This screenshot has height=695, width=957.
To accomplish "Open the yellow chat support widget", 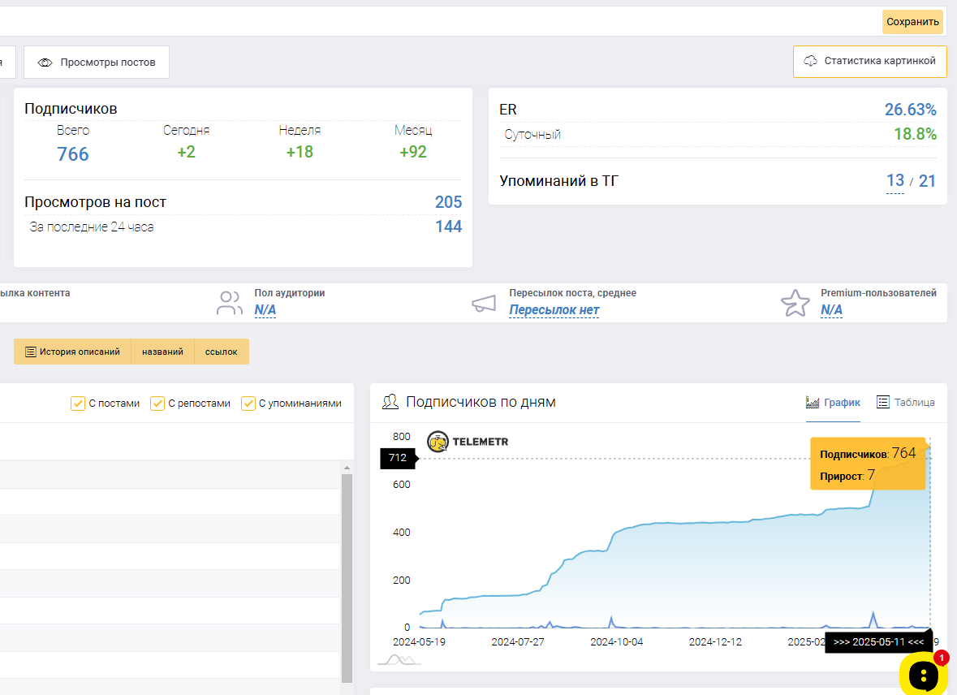I will click(924, 674).
